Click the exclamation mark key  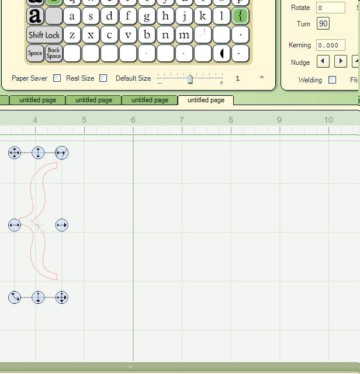[x=203, y=35]
